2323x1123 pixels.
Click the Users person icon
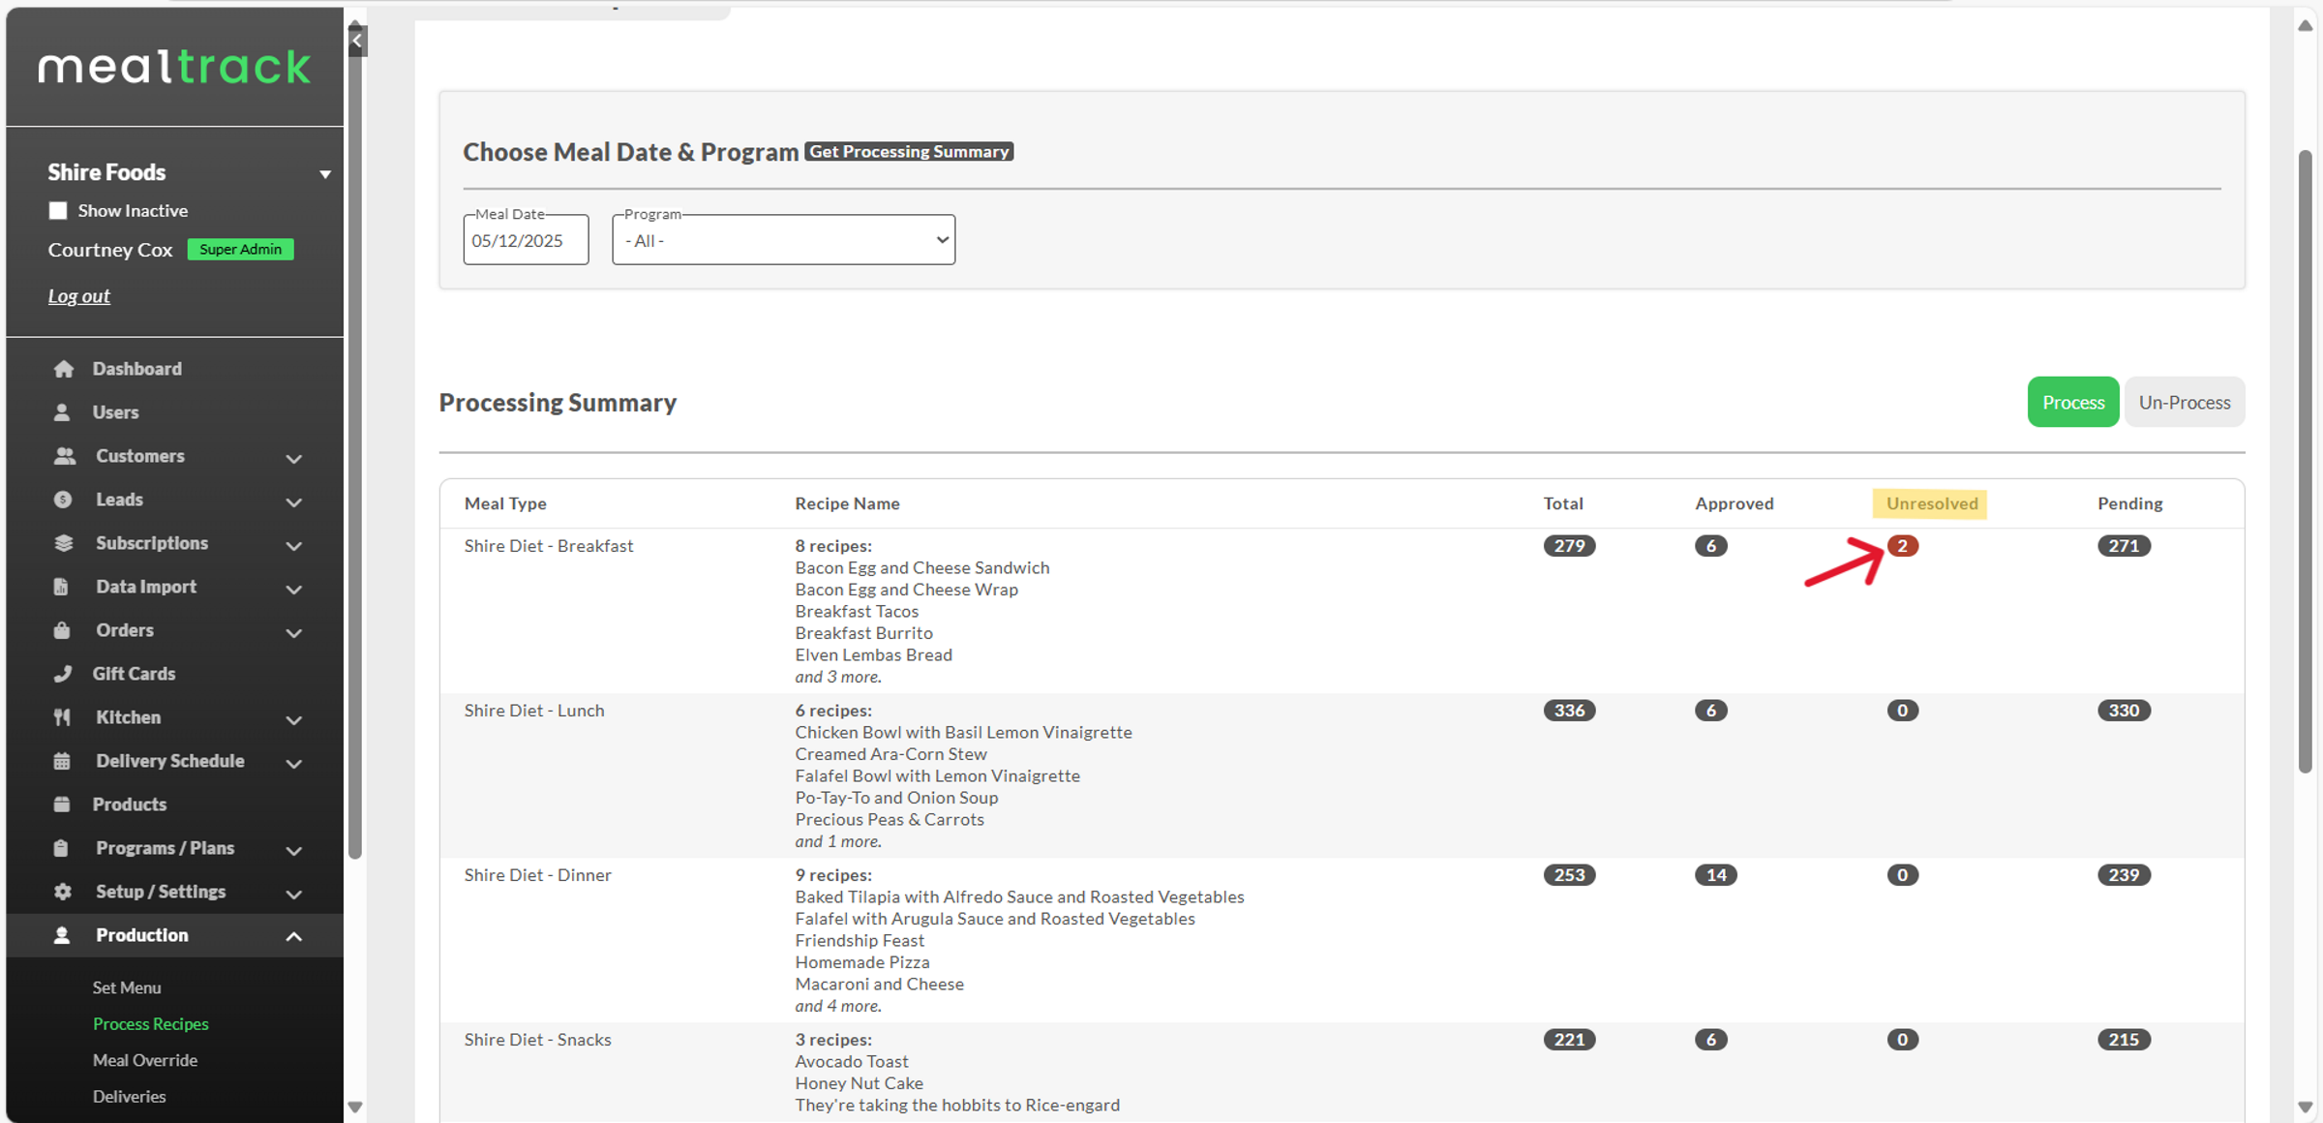coord(62,412)
